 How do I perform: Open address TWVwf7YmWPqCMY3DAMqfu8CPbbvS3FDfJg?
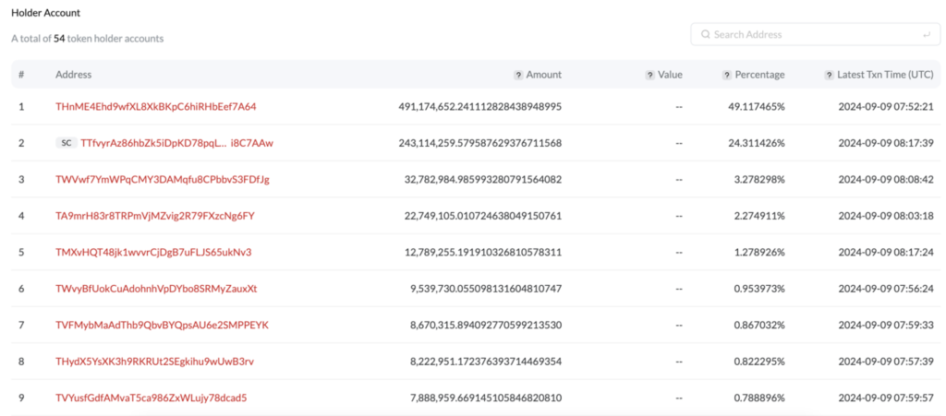(163, 179)
